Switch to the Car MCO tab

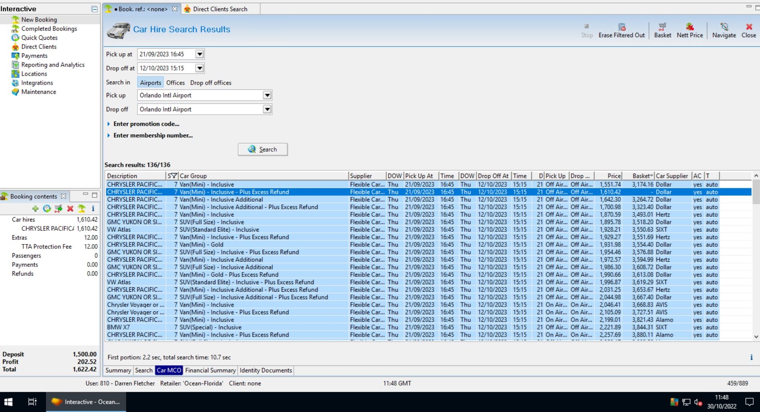[x=169, y=370]
